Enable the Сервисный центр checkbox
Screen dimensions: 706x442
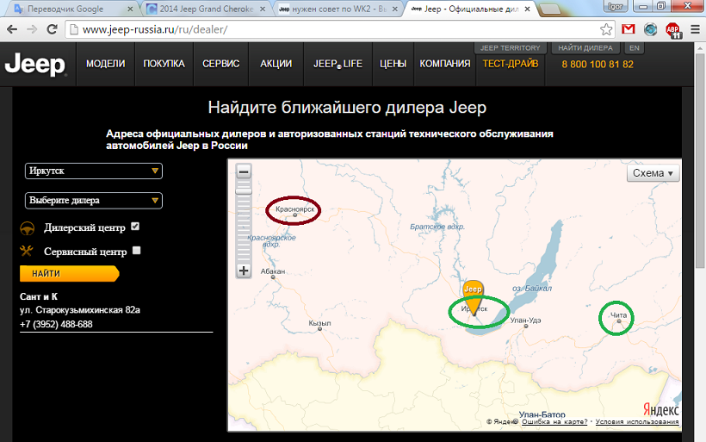136,251
